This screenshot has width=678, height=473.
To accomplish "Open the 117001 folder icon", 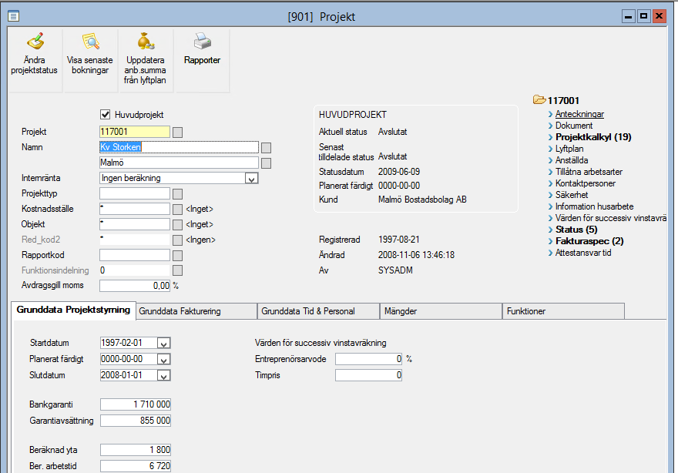I will pyautogui.click(x=539, y=100).
